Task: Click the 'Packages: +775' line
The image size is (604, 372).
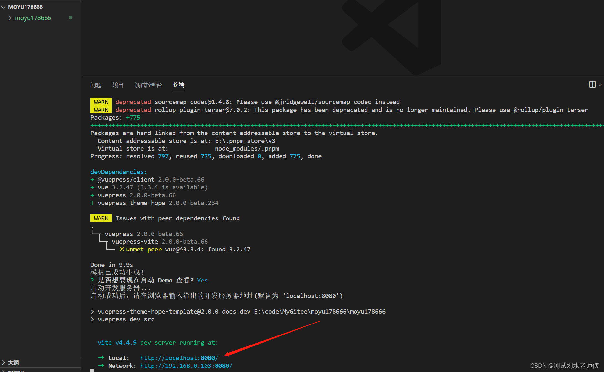Action: click(x=115, y=117)
